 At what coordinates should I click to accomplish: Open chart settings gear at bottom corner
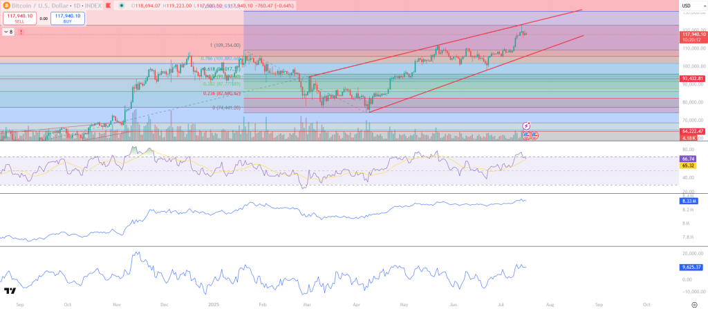coord(693,304)
